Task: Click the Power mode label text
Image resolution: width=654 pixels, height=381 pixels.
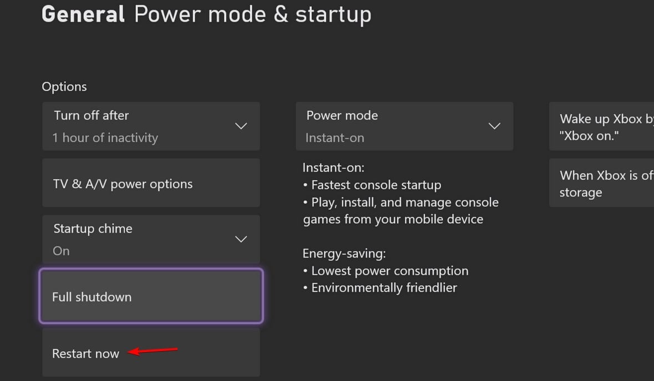Action: (x=342, y=116)
